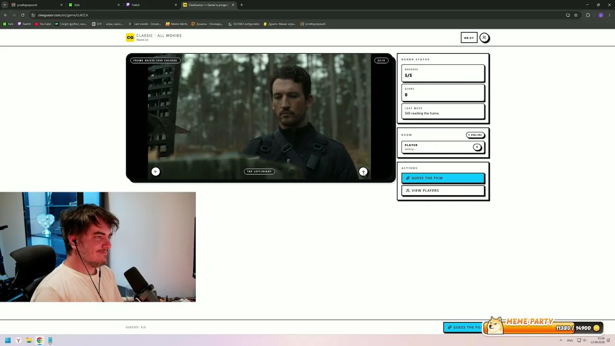
Task: Open the Chrome three-dot menu
Action: [609, 15]
